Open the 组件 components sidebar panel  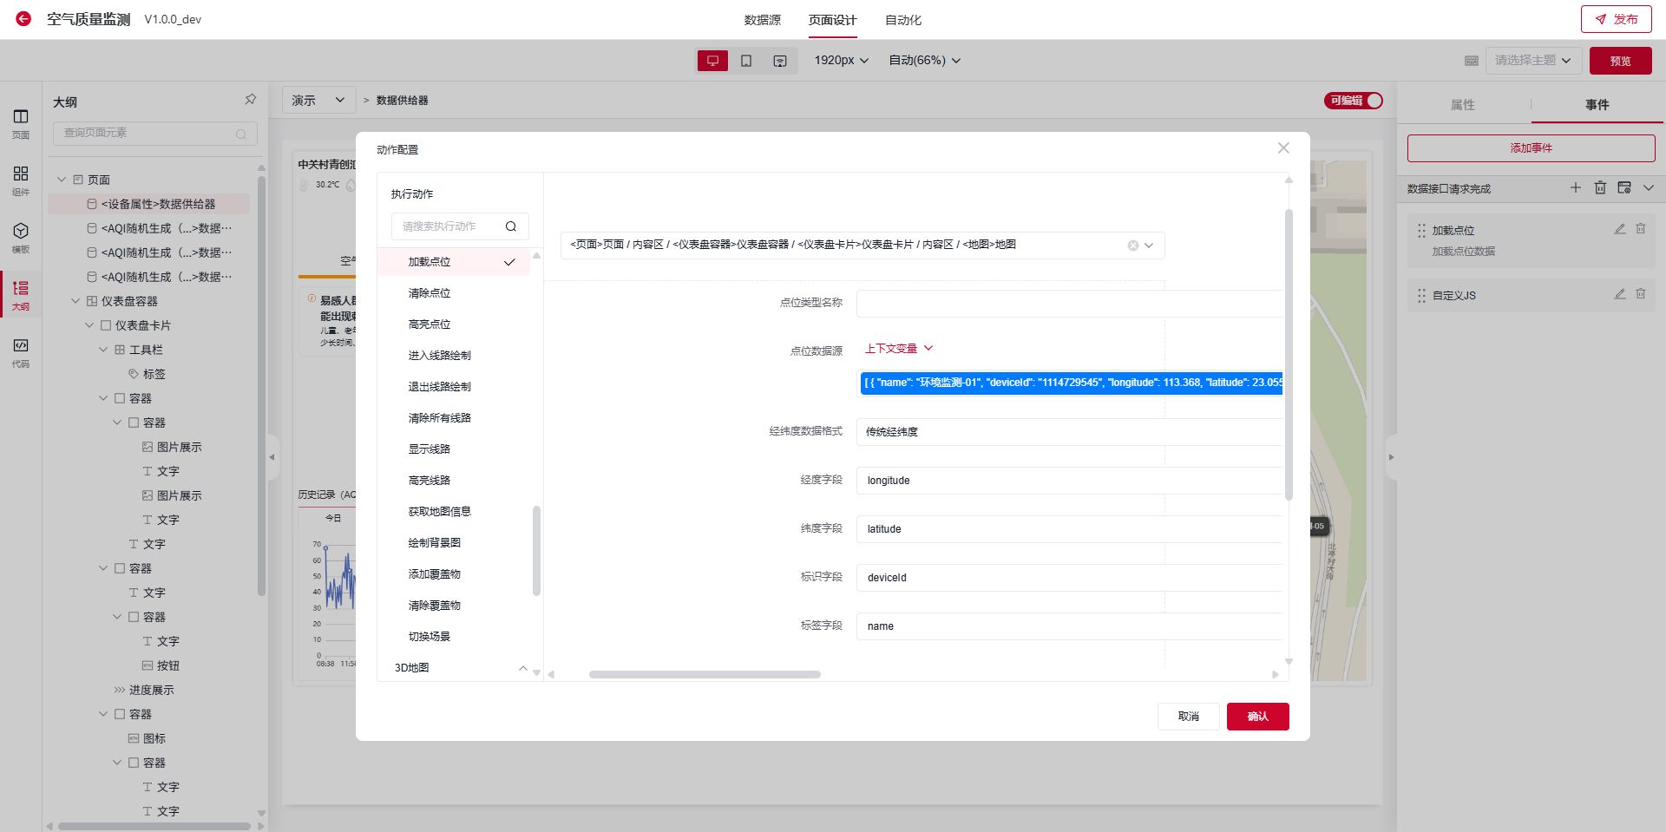[21, 180]
